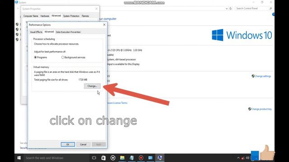This screenshot has width=289, height=162.
Task: Click the shield icon beside Change settings
Action: (x=253, y=76)
